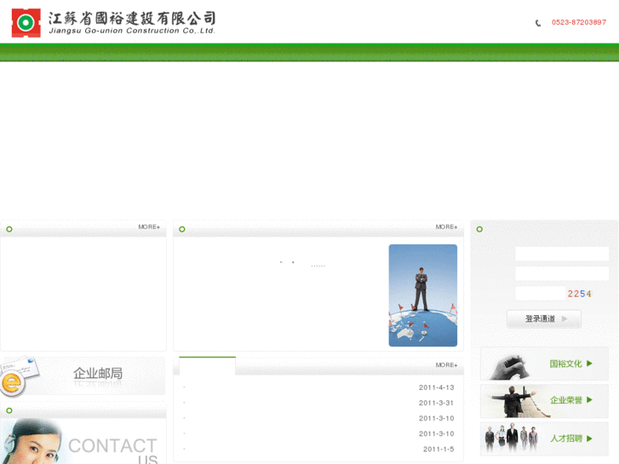Click the green circle in the login panel header

pyautogui.click(x=479, y=229)
